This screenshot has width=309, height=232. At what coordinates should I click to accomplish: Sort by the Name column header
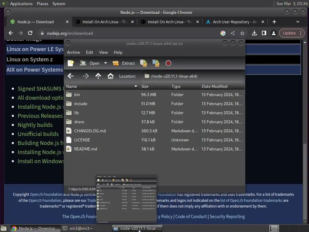click(102, 86)
